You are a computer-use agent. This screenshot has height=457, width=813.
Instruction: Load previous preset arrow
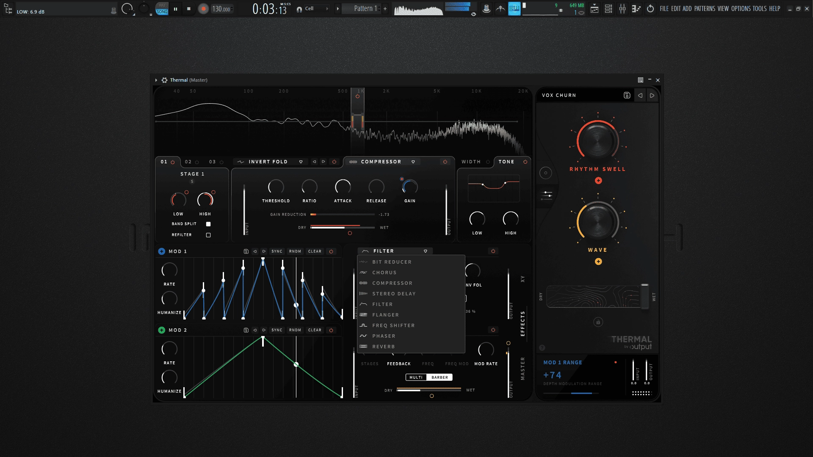(x=640, y=95)
